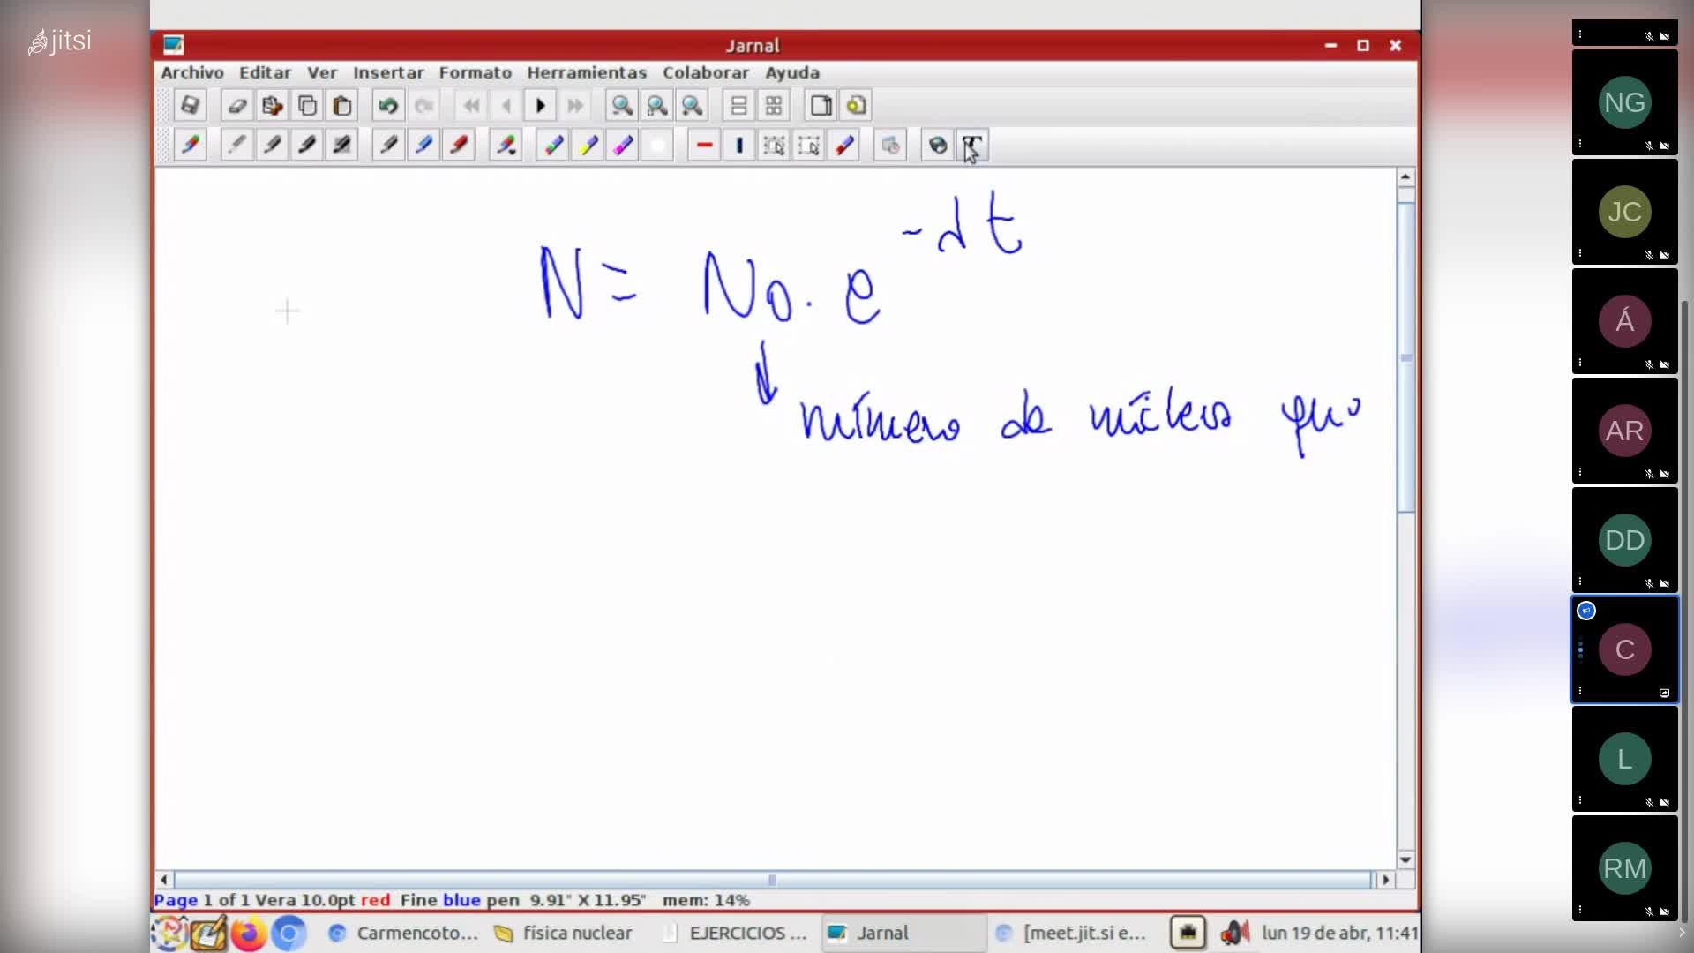This screenshot has height=953, width=1694.
Task: Switch to EJERCICIOS taskbar window
Action: [x=735, y=933]
